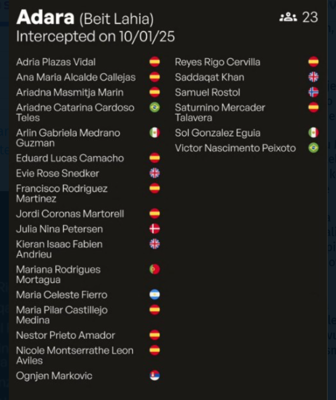The image size is (336, 400).
Task: Click UK flag beside Saddaqat Khan
Action: [x=313, y=78]
